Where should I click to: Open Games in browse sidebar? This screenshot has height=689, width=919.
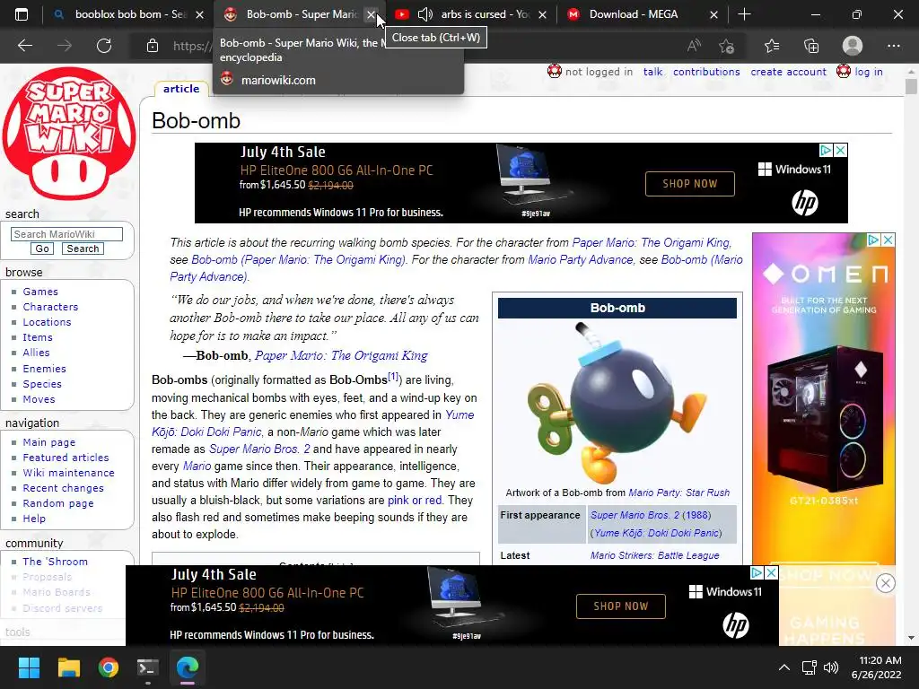pos(40,292)
